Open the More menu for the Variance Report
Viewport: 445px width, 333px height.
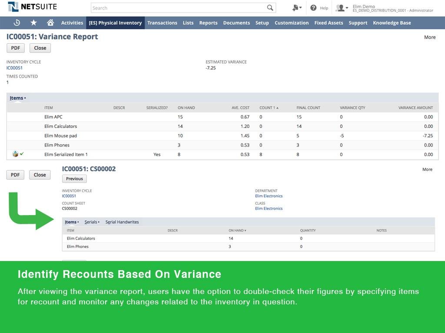point(430,37)
